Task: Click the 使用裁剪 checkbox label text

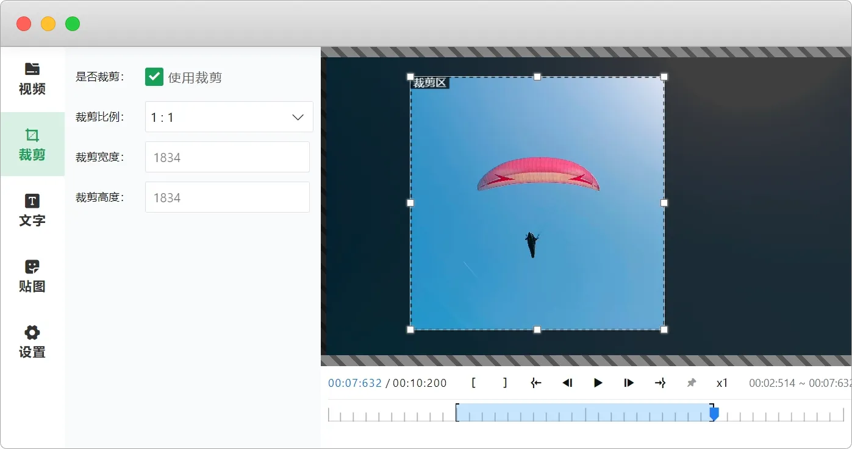Action: tap(195, 77)
